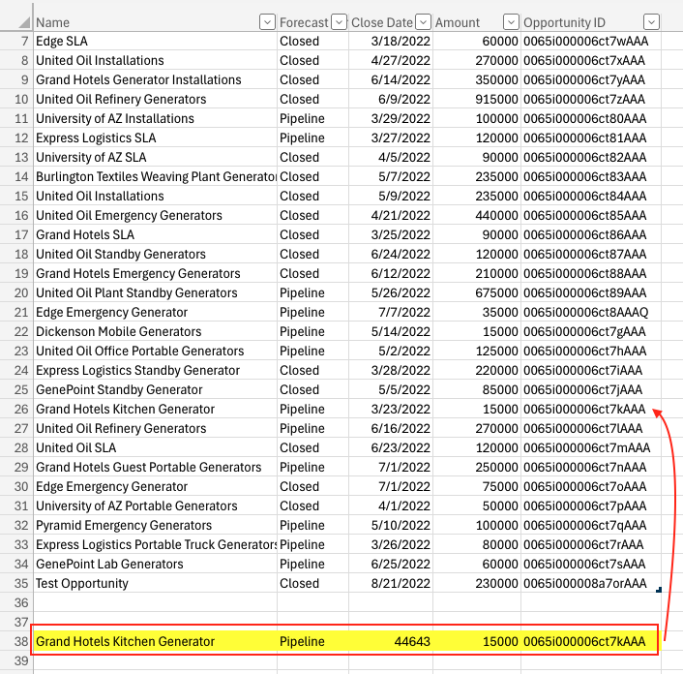The height and width of the screenshot is (674, 683).
Task: Click 'United Oil Office Portable Generators' cell
Action: click(x=155, y=351)
